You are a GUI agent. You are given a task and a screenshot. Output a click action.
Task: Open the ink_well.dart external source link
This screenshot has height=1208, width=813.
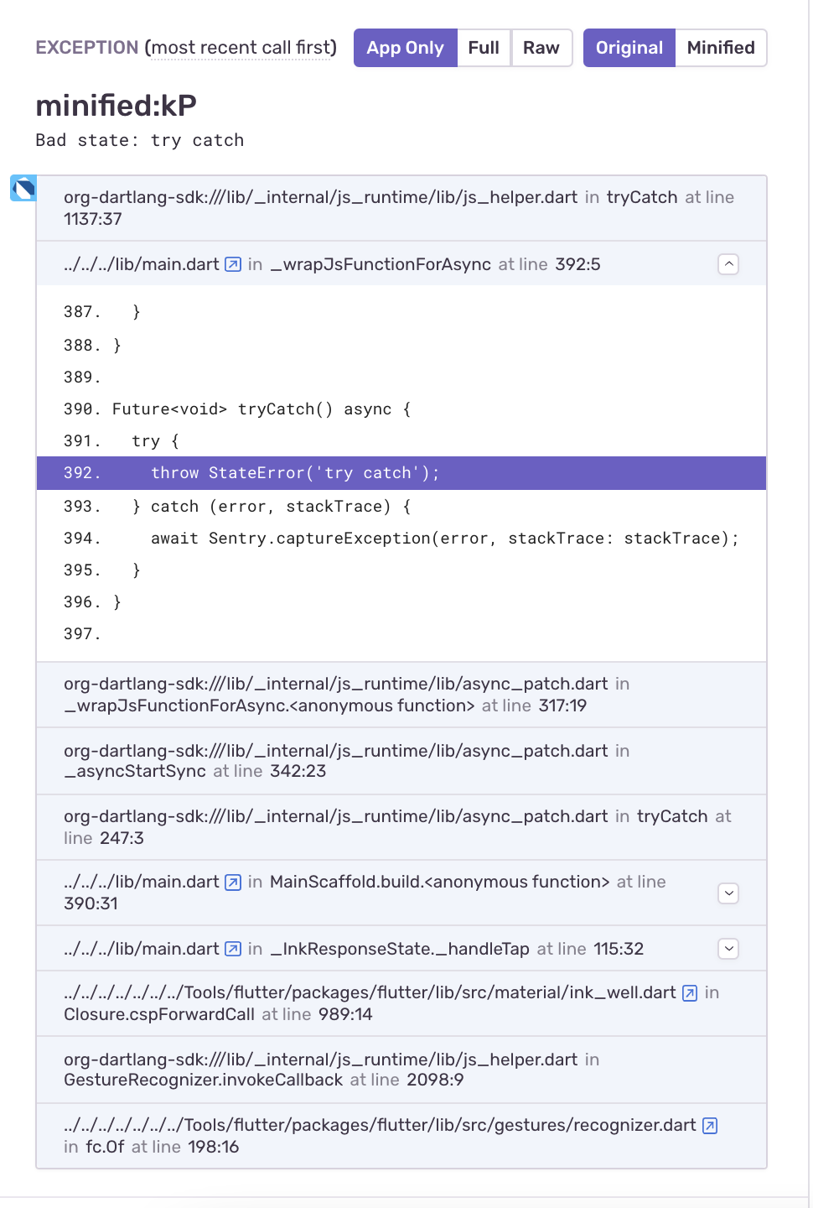click(x=689, y=992)
